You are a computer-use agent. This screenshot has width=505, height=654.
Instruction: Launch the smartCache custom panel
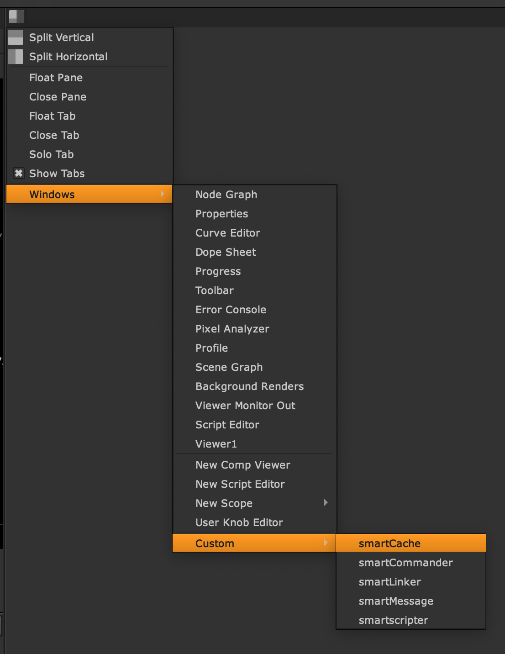pos(389,543)
